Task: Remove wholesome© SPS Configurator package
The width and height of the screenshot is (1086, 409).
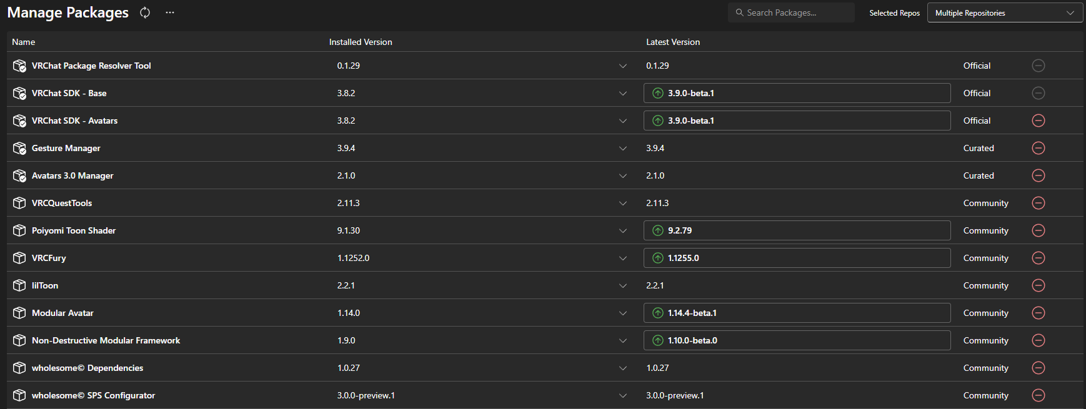Action: pos(1039,395)
